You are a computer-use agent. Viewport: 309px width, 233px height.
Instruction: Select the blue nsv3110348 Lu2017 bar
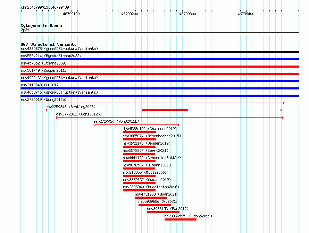160,88
